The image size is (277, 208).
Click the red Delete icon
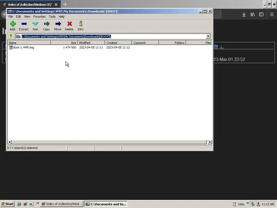pos(69,26)
